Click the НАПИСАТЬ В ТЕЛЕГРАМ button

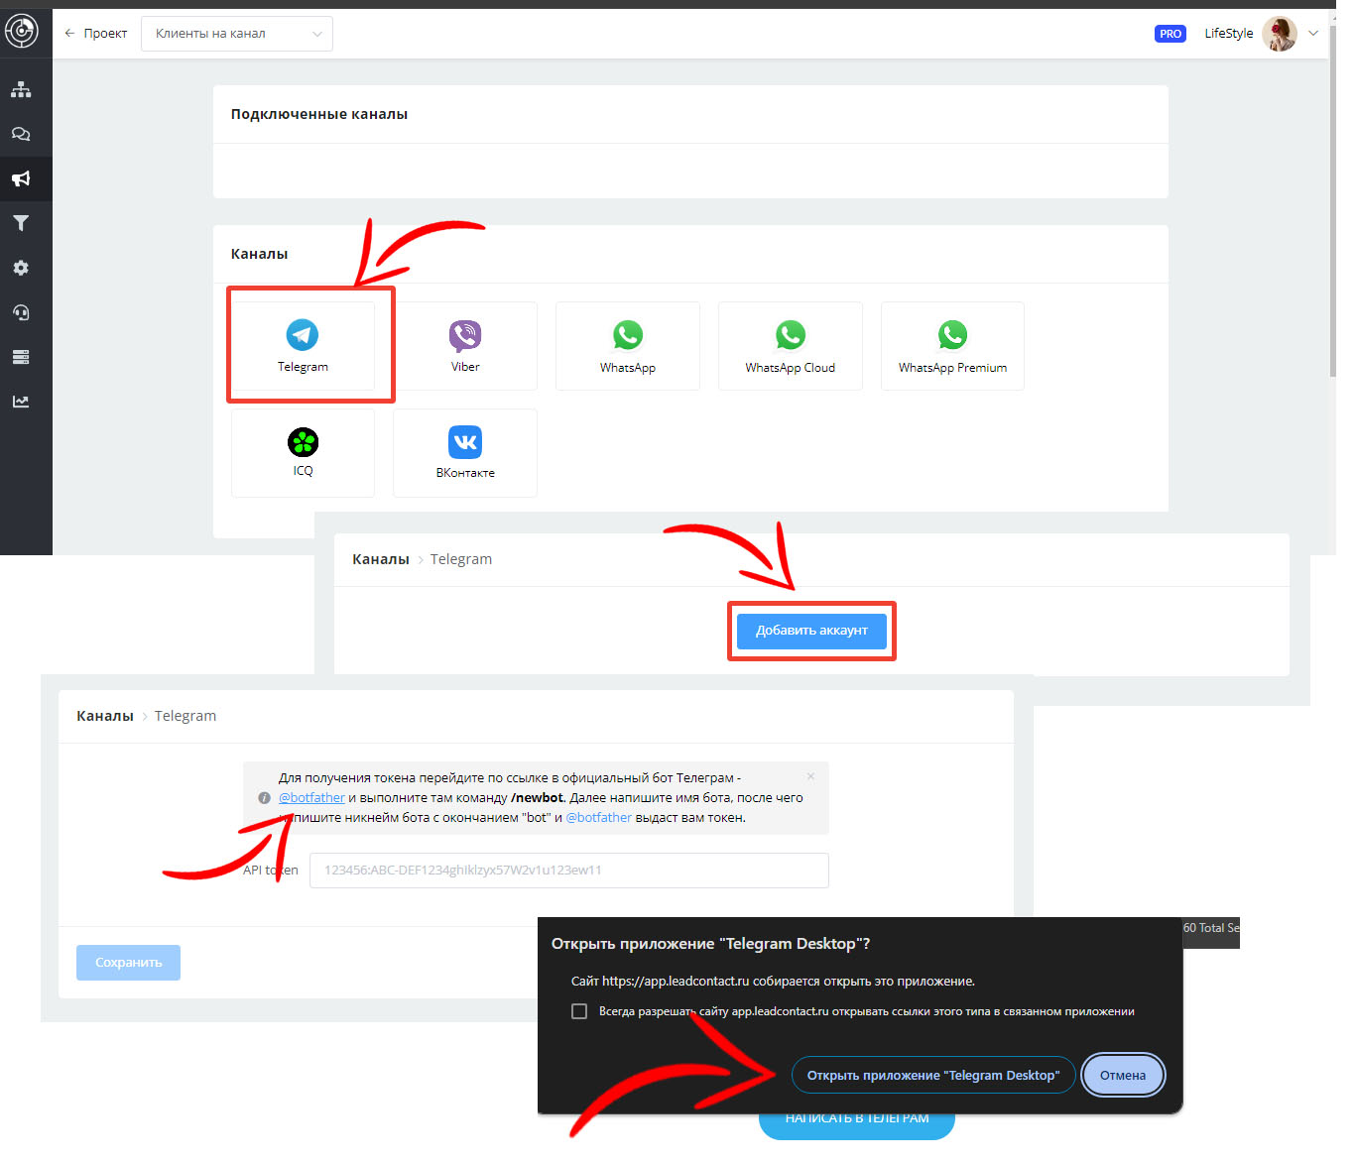tap(857, 1120)
